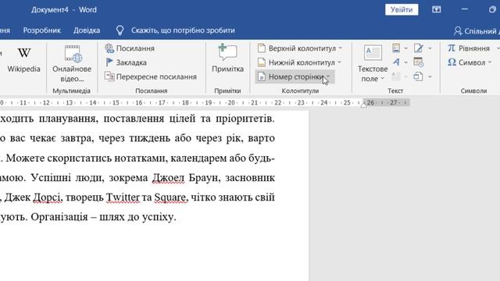
Task: Click the word Twitter in the document
Action: tap(123, 197)
